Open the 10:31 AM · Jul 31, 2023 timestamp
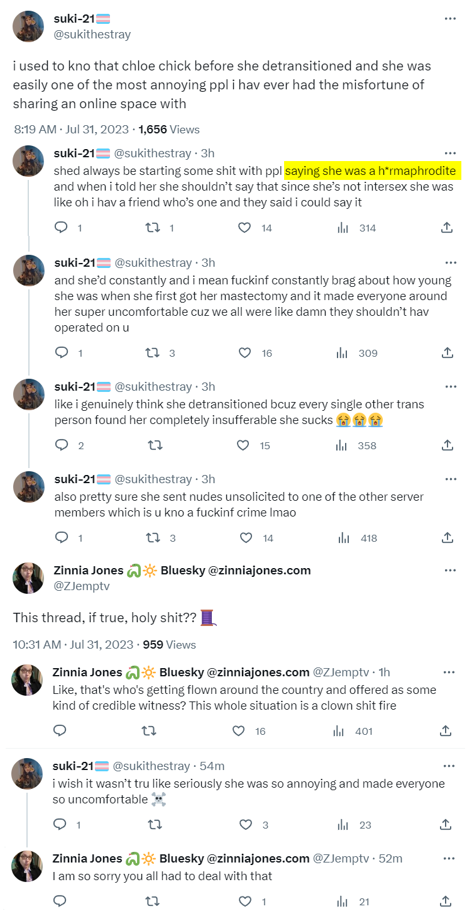This screenshot has height=916, width=467. tap(74, 645)
